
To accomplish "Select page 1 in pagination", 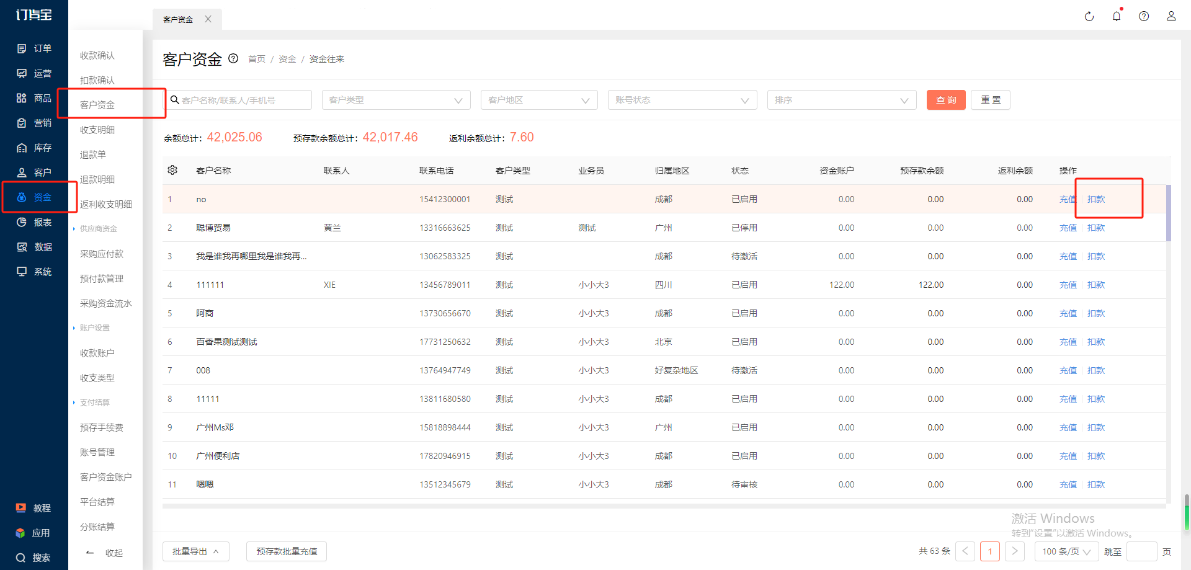I will (990, 551).
